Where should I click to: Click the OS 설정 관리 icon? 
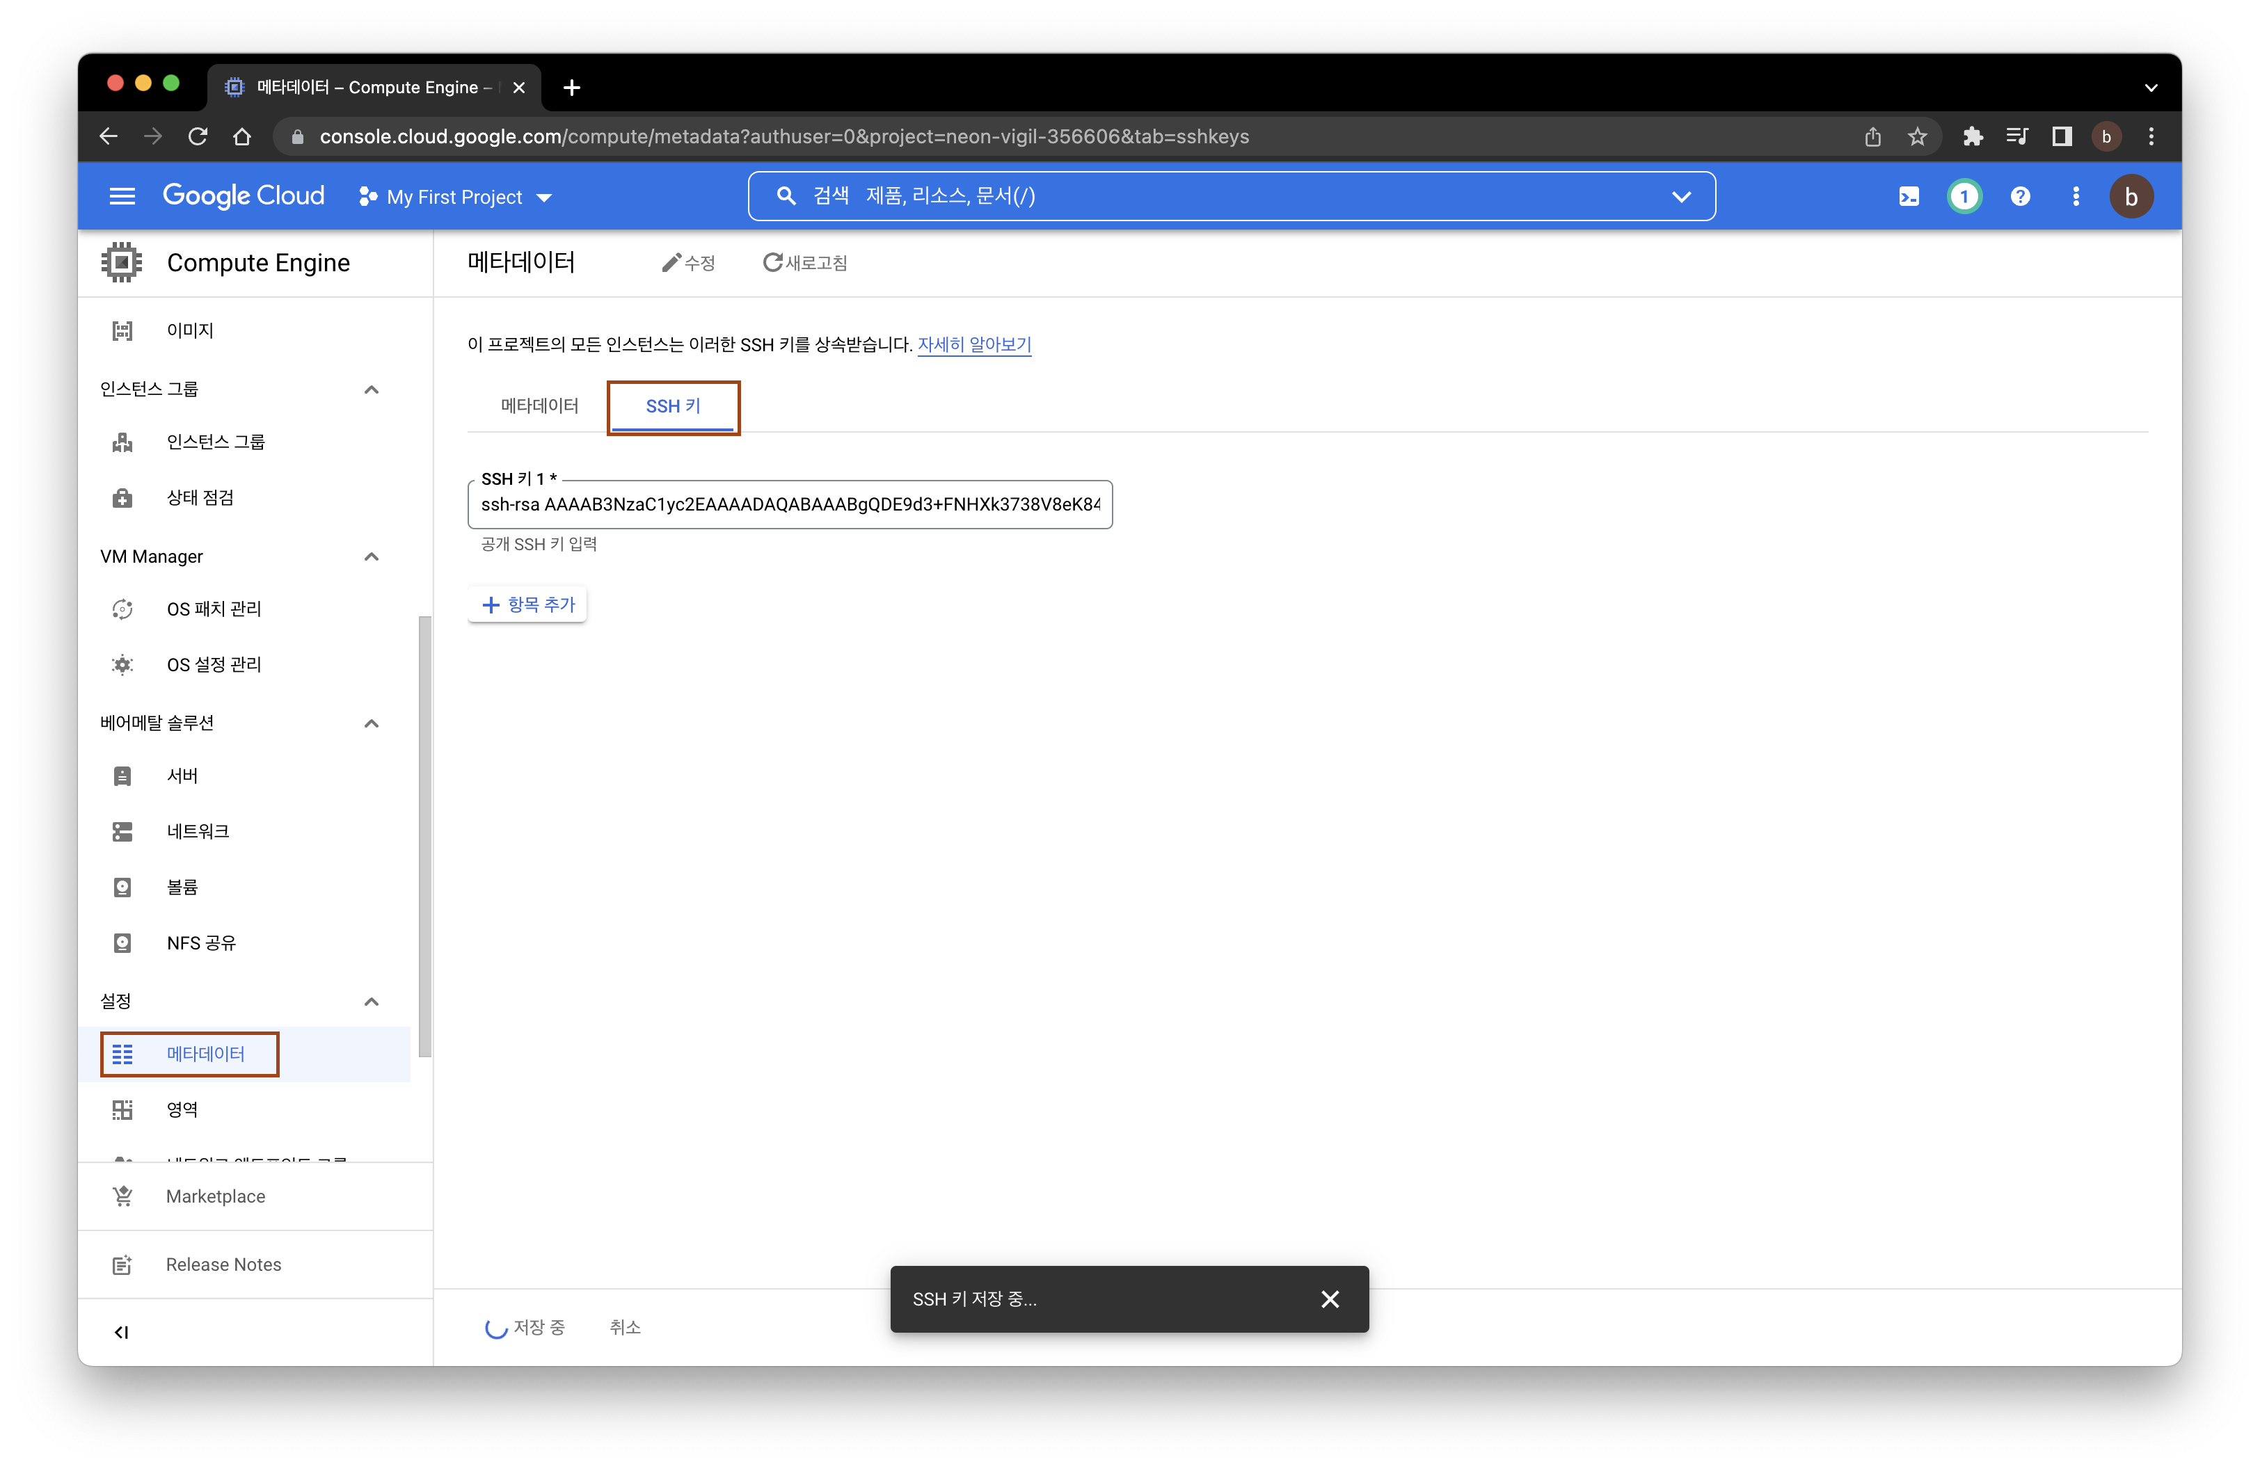pos(124,666)
